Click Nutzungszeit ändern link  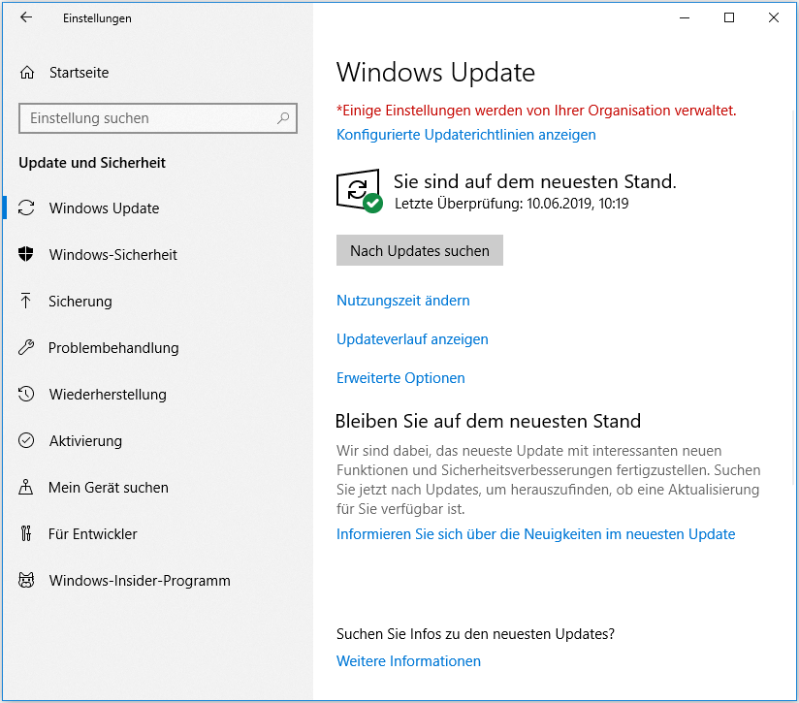[403, 301]
